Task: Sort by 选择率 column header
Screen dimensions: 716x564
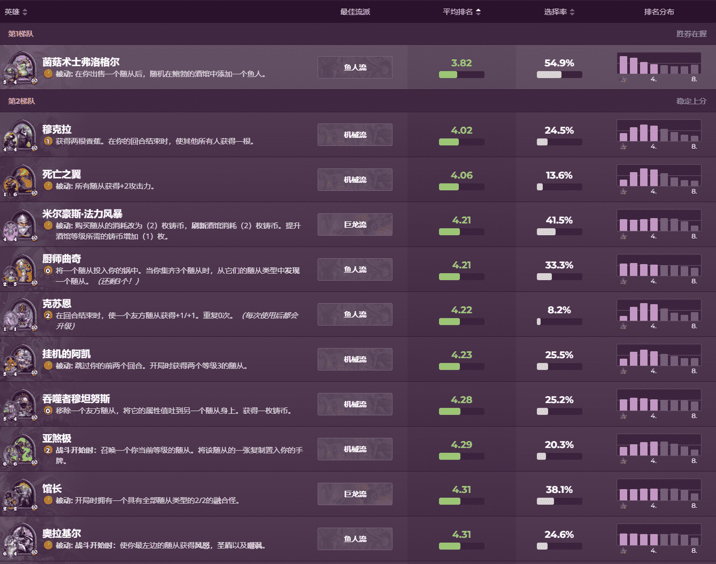Action: (559, 12)
